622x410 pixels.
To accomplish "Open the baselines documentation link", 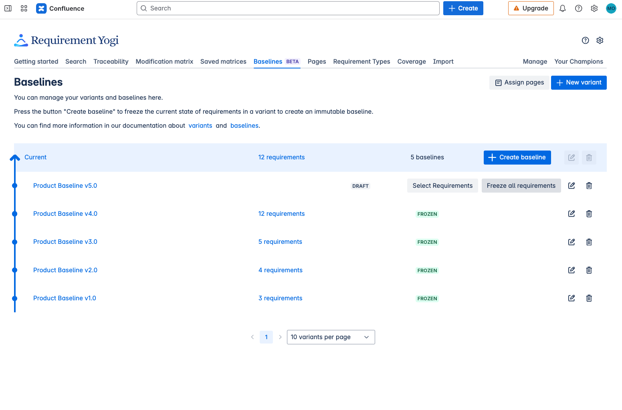I will tap(244, 126).
